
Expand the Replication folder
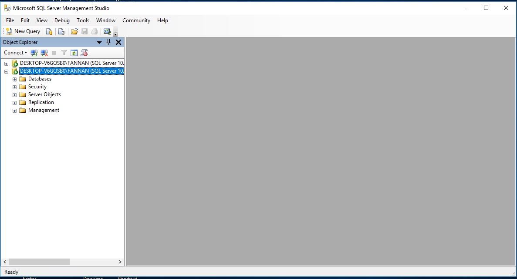(x=14, y=103)
